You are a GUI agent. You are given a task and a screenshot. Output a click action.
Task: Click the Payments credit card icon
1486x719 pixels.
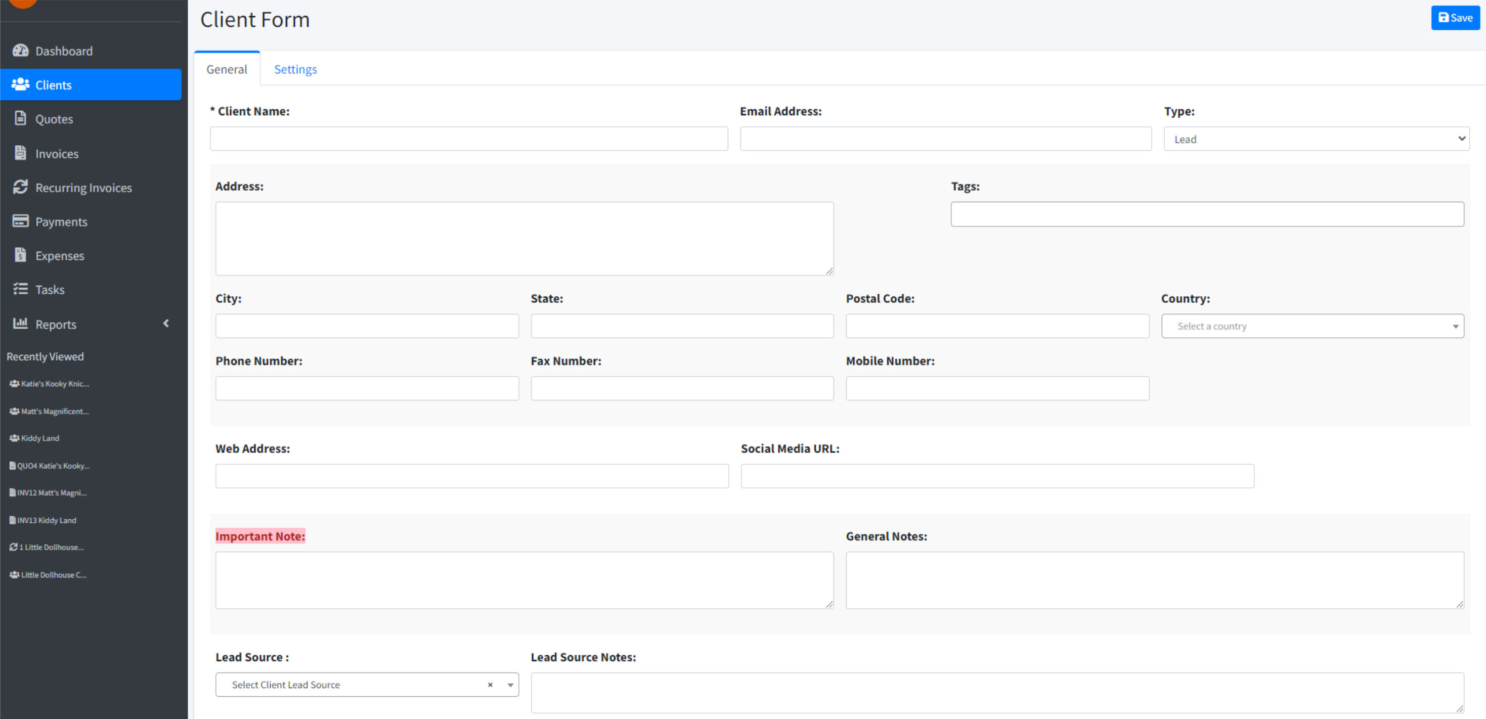20,221
